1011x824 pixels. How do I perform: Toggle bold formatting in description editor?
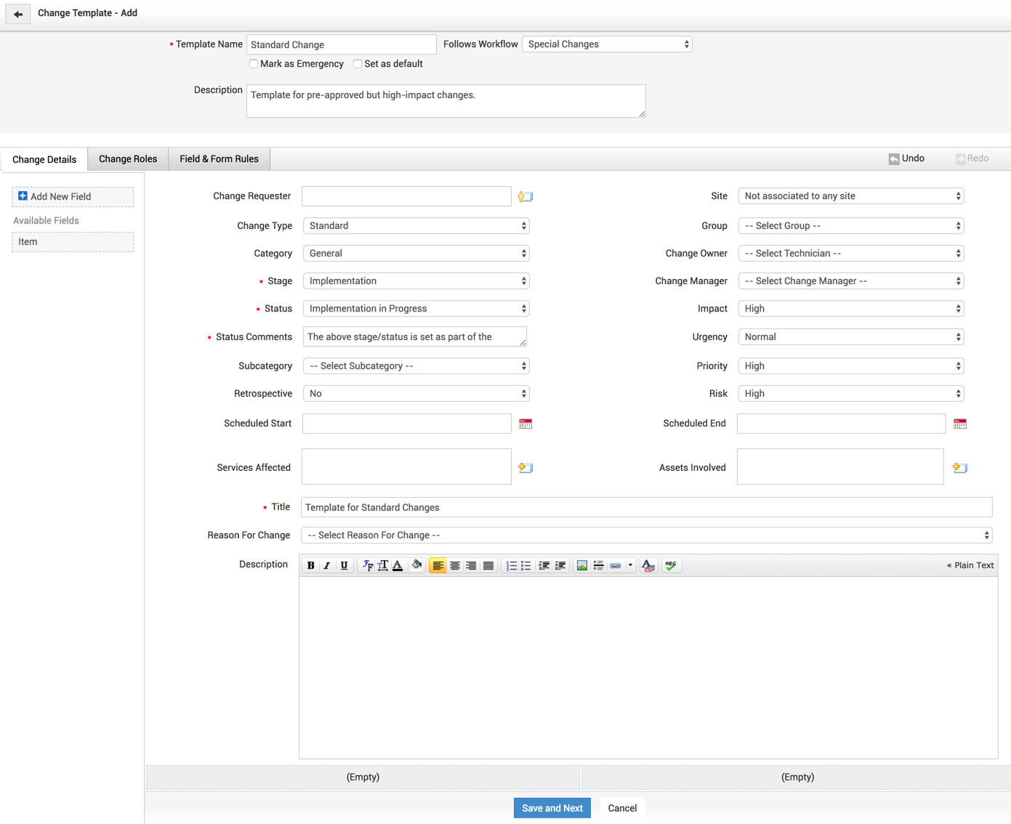(311, 565)
